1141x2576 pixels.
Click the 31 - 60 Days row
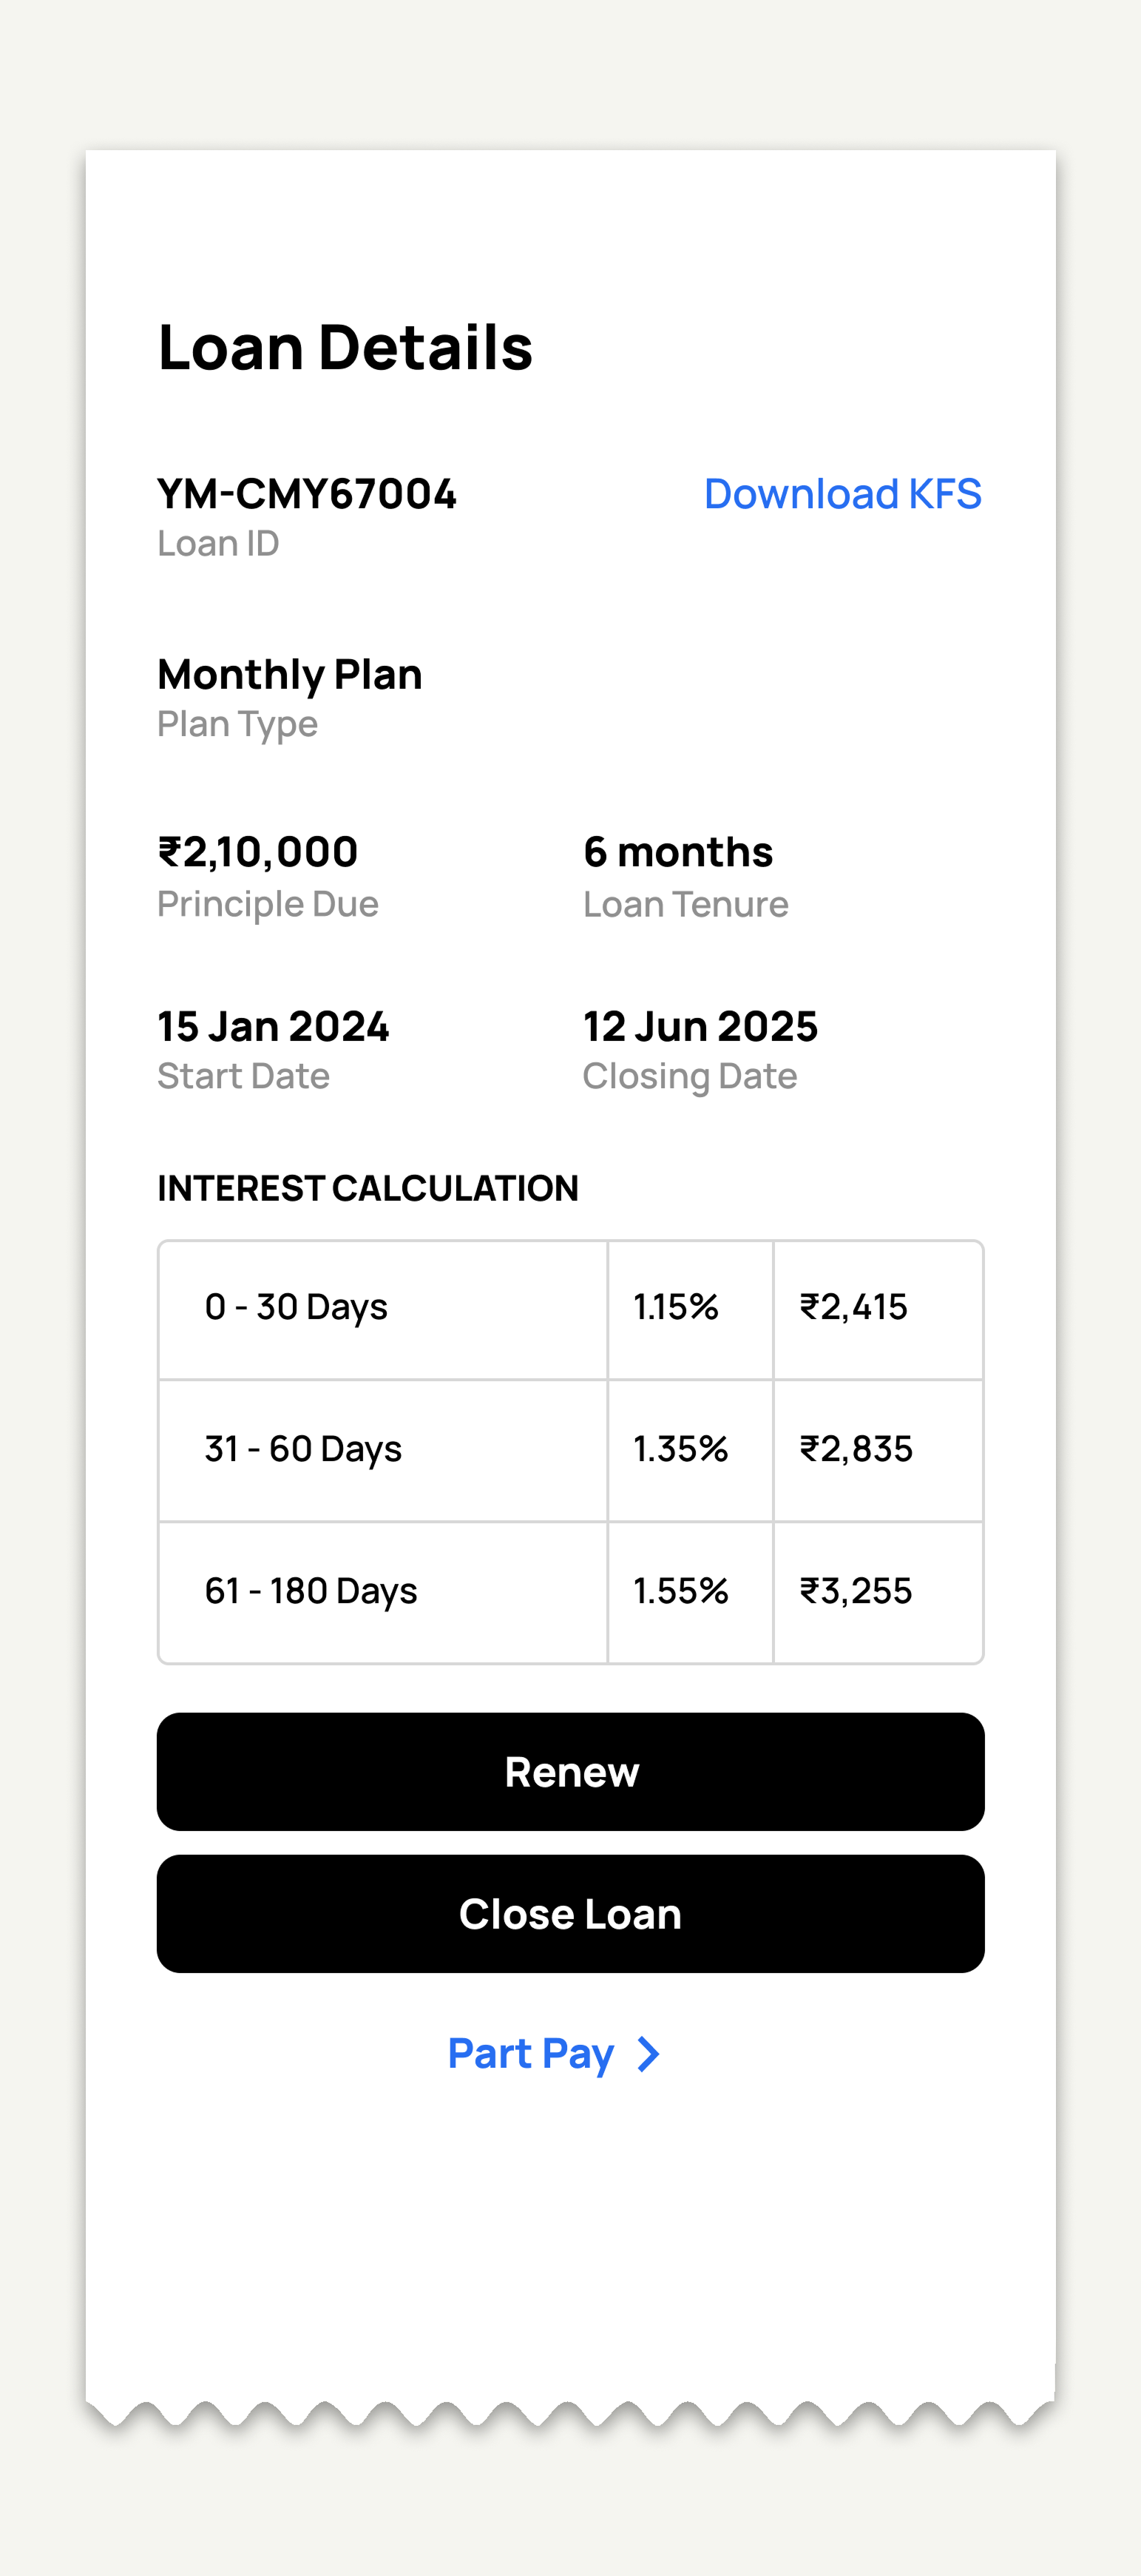tap(302, 1449)
